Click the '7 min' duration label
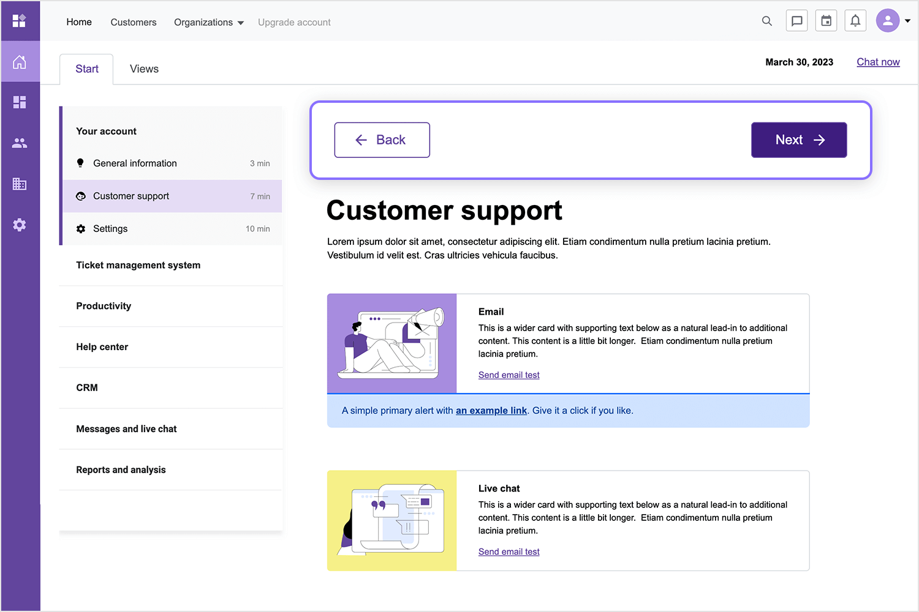 [x=260, y=196]
